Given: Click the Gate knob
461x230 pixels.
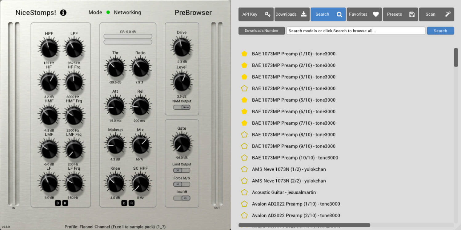Looking at the screenshot, I should point(182,143).
